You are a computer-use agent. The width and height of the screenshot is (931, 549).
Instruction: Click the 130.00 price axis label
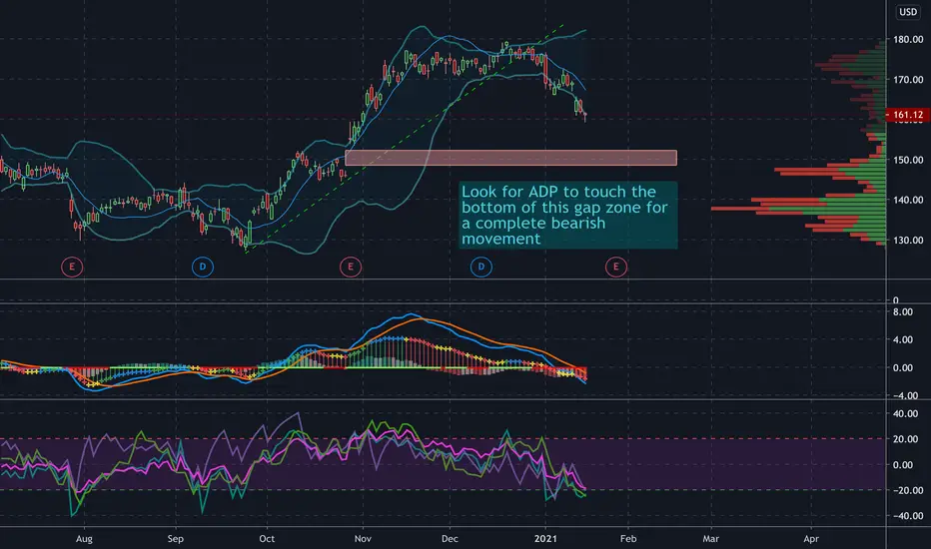(x=908, y=241)
